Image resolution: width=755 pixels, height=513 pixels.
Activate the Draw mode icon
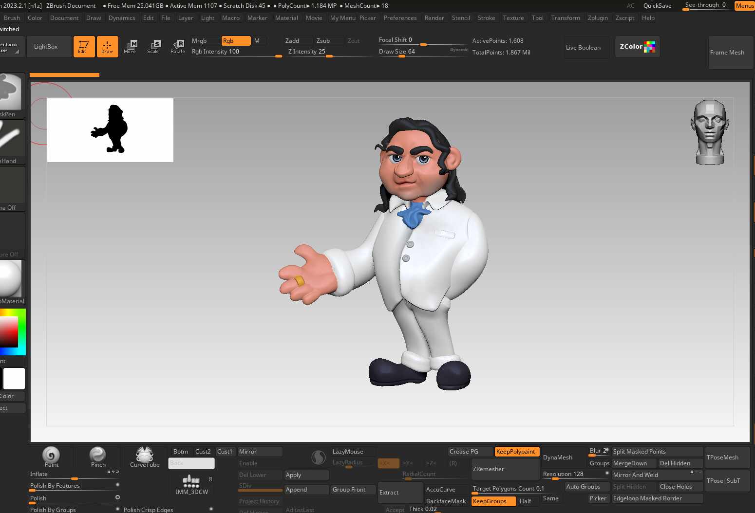click(107, 47)
